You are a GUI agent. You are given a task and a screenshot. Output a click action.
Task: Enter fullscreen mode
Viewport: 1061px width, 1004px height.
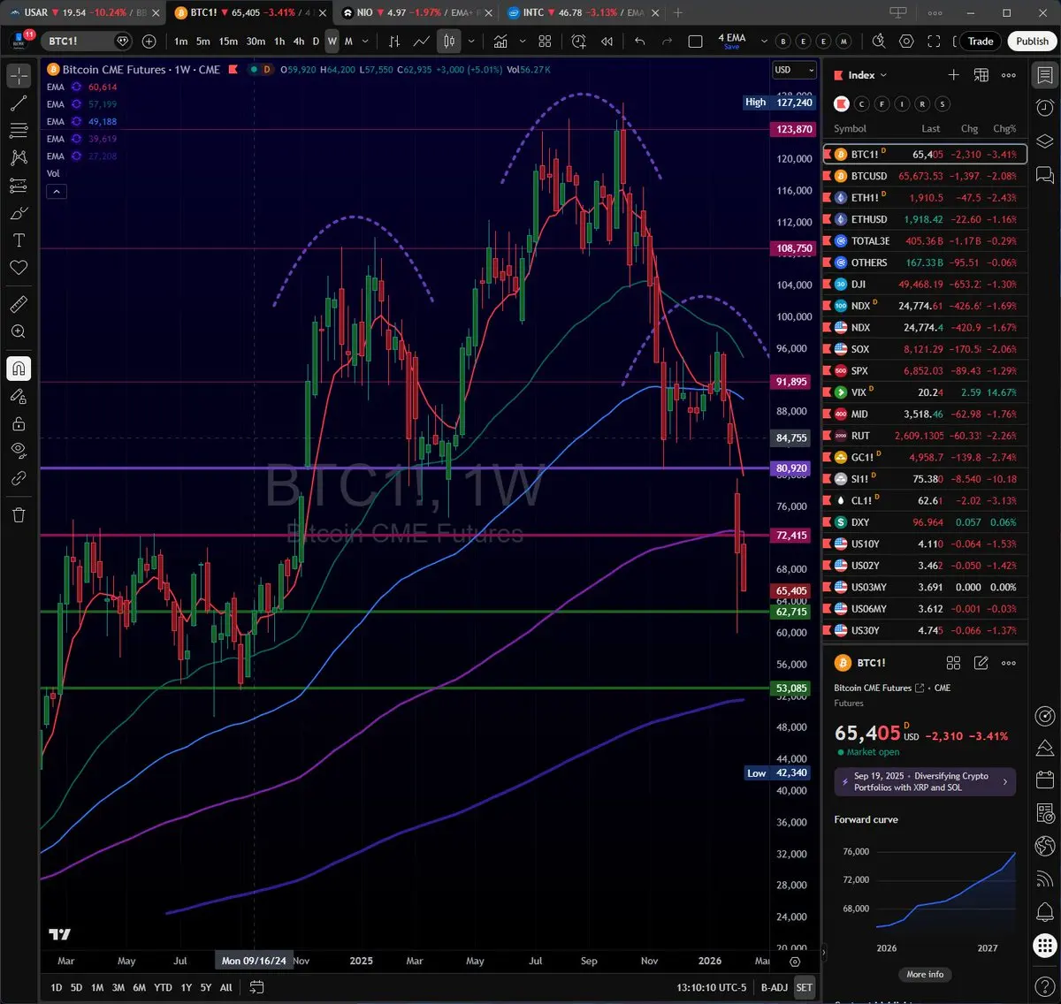[934, 42]
